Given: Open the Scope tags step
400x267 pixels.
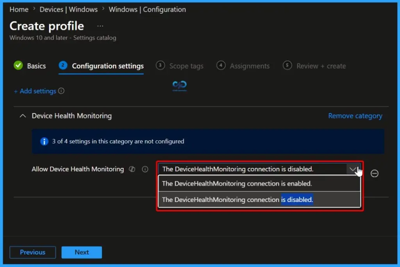Looking at the screenshot, I should pos(186,66).
